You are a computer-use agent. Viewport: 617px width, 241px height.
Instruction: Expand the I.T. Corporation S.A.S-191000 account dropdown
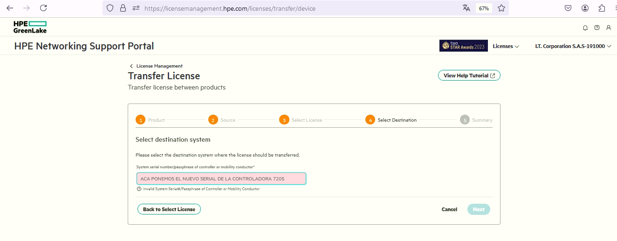573,46
